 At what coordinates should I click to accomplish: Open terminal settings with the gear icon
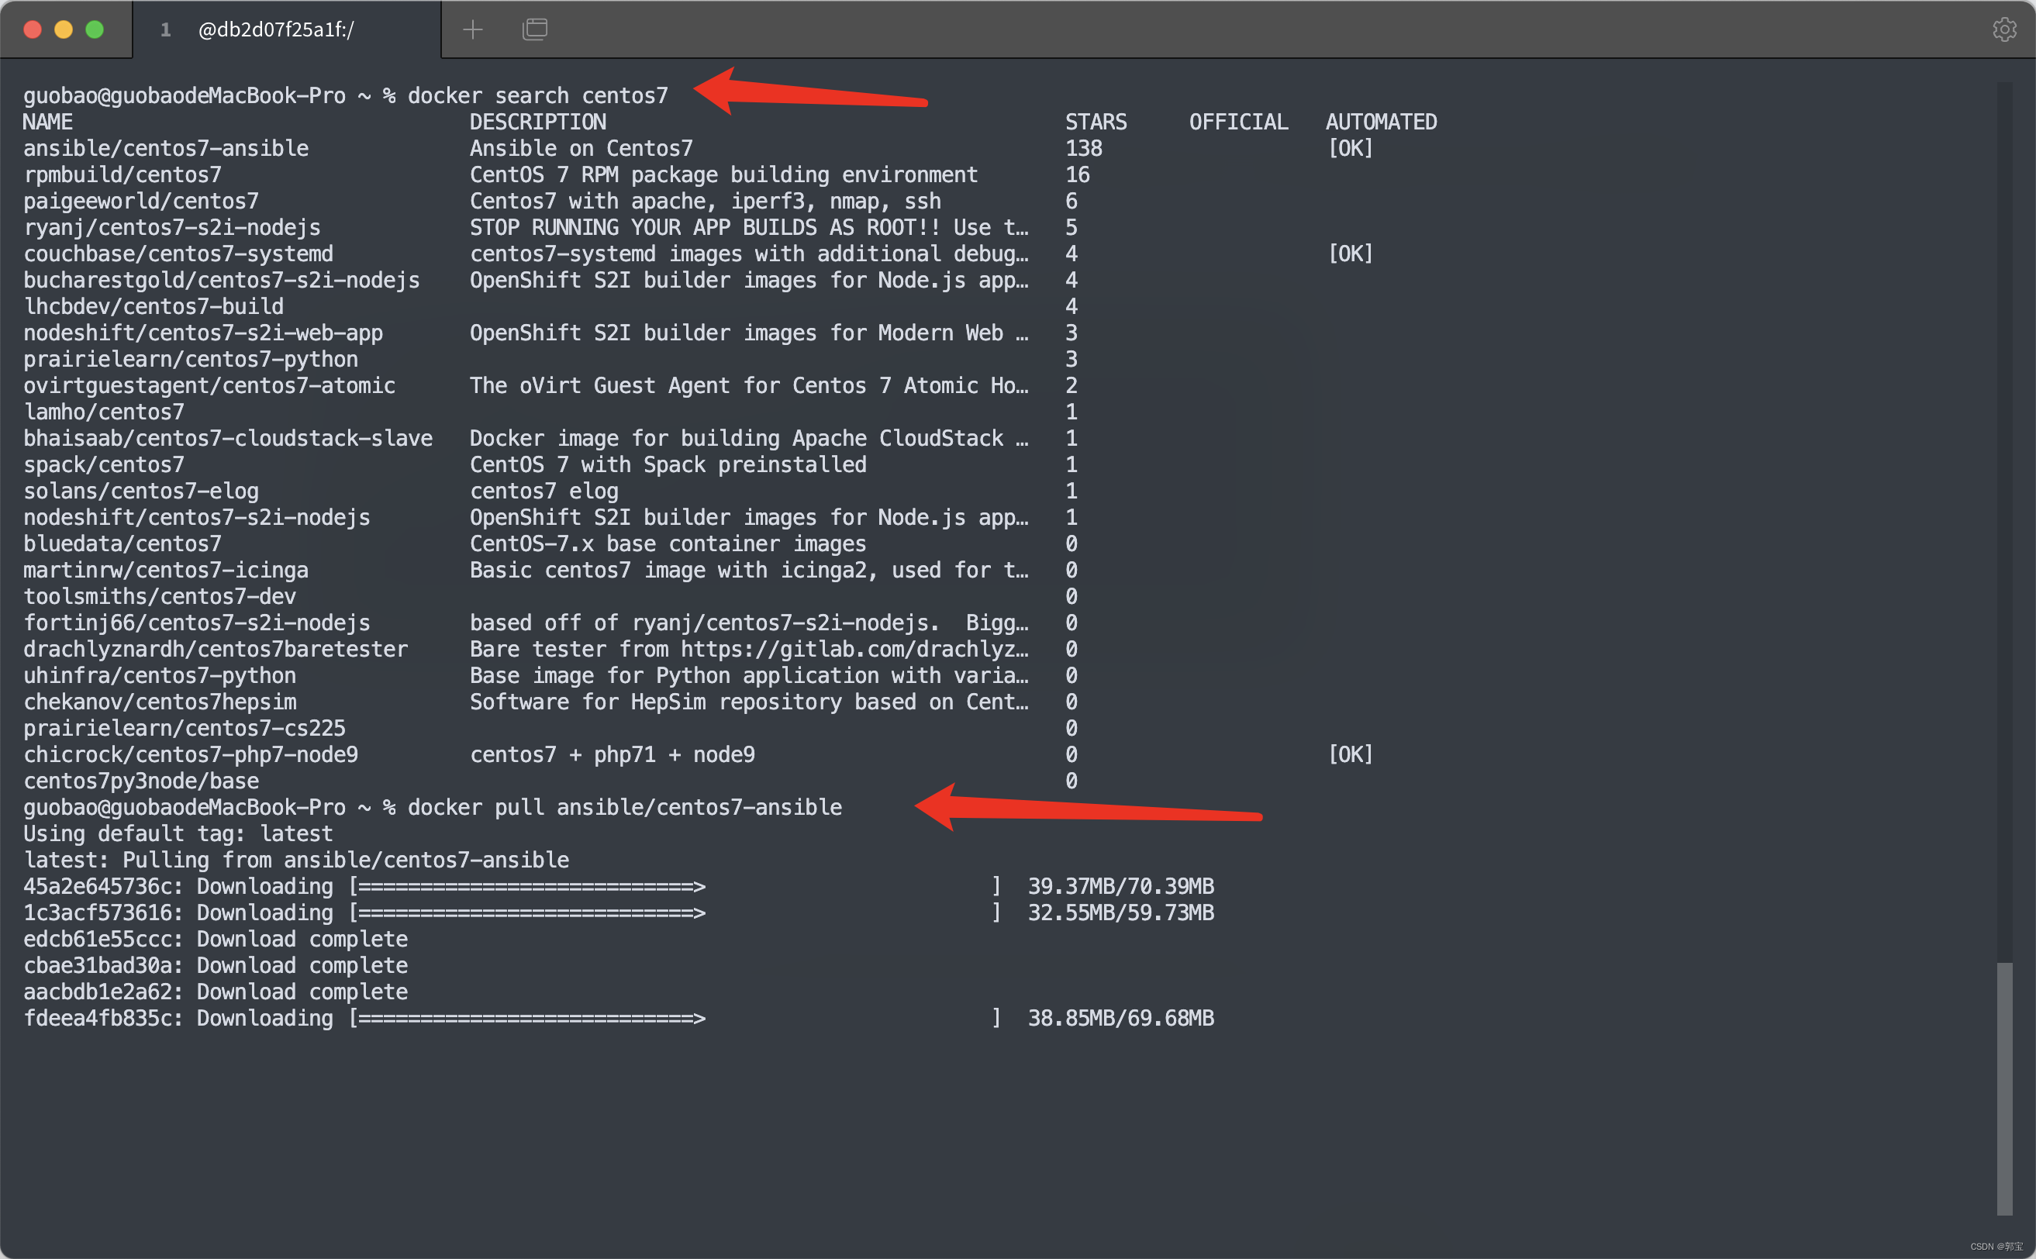2003,29
